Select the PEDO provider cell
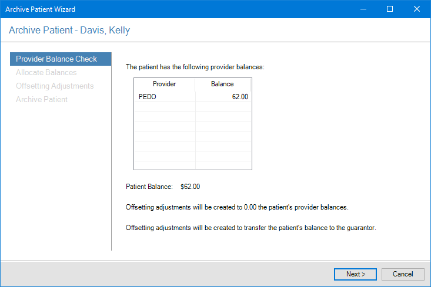Image resolution: width=431 pixels, height=287 pixels. [x=164, y=96]
